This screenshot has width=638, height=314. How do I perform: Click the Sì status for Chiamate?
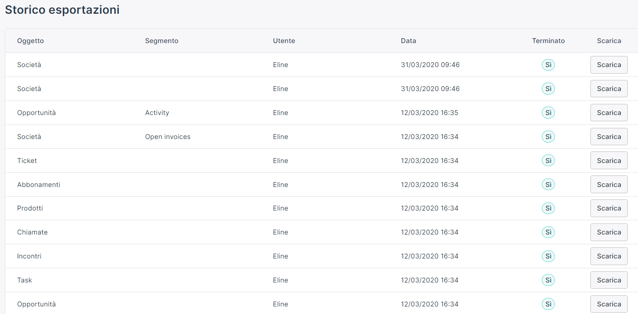(x=548, y=232)
